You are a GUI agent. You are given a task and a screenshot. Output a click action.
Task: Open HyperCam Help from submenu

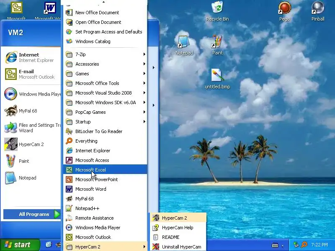178,227
